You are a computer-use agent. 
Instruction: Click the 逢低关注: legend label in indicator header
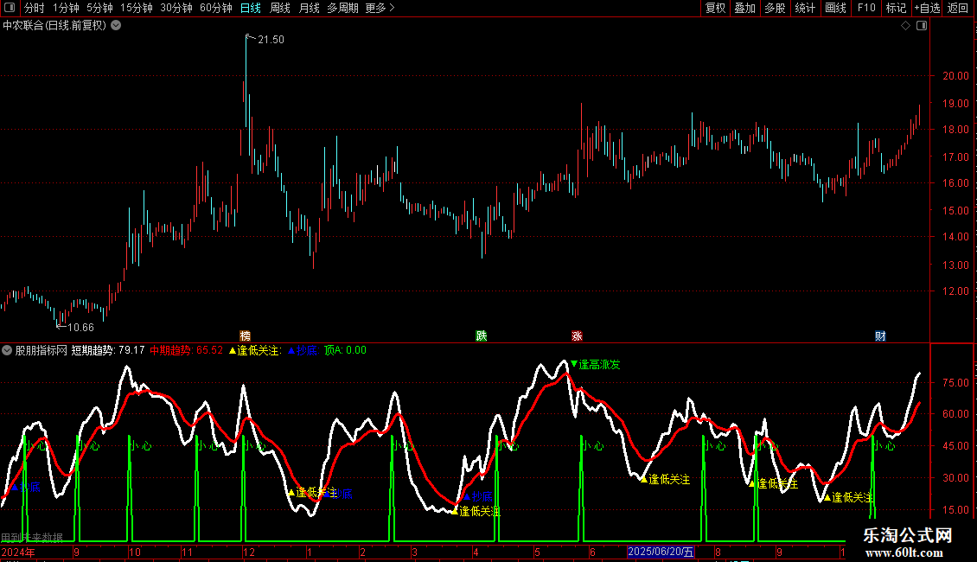255,350
